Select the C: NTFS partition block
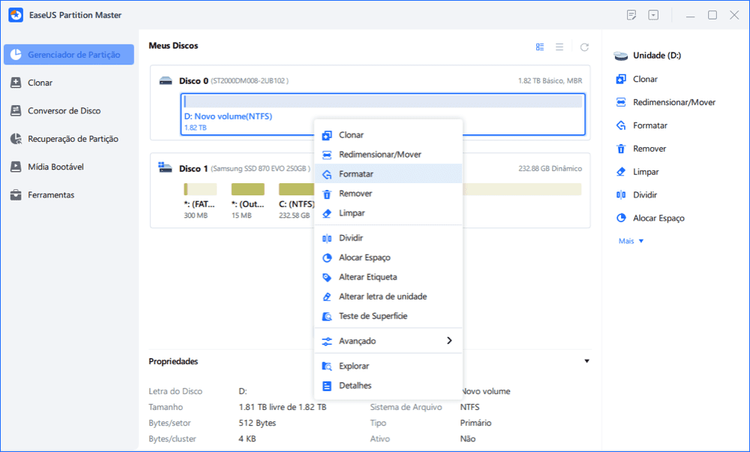The image size is (750, 452). [x=295, y=201]
